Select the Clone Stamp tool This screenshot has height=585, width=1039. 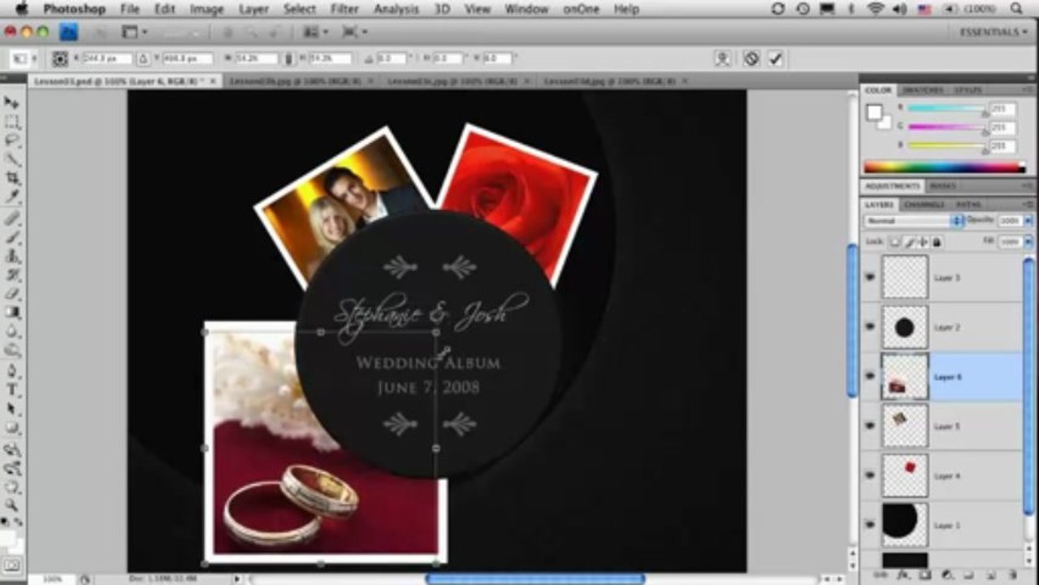(12, 257)
